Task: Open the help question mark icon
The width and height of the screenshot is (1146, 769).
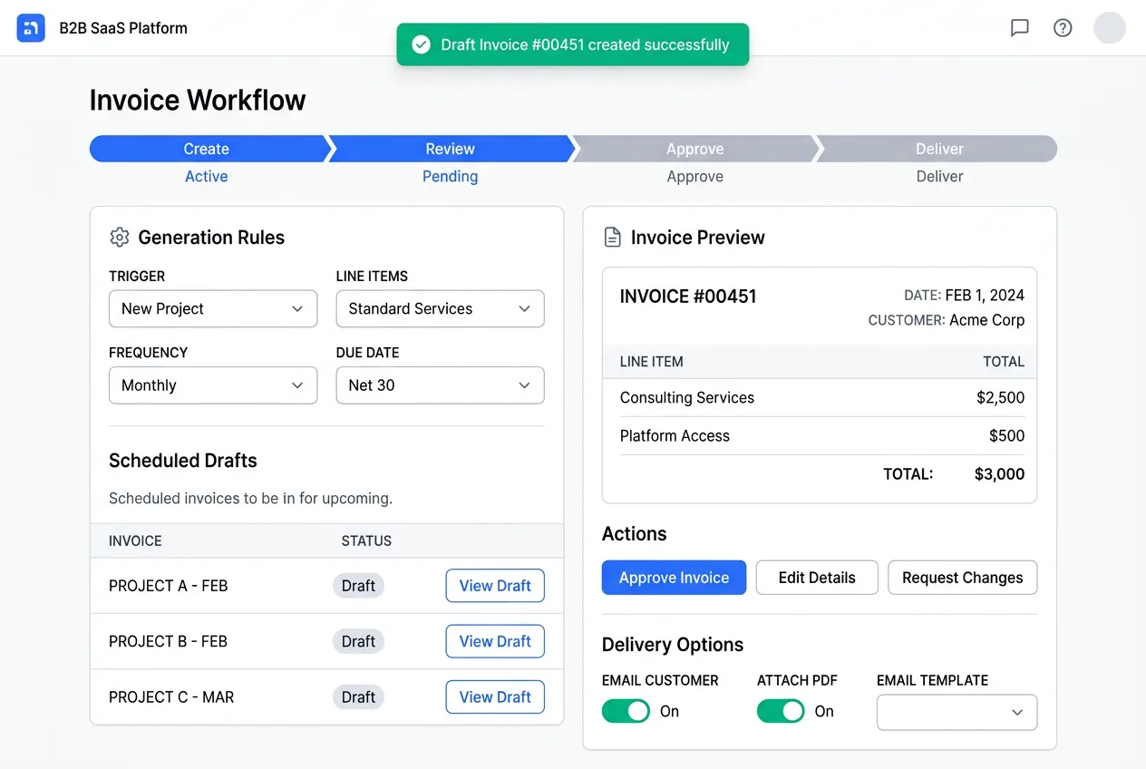Action: [1063, 27]
